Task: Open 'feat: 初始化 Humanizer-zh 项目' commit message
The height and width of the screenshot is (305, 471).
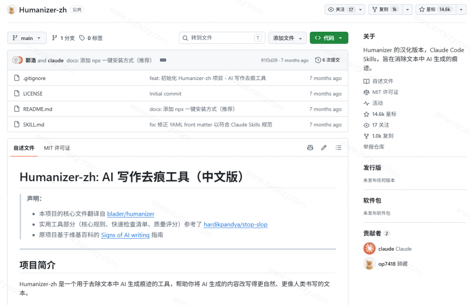Action: (207, 78)
